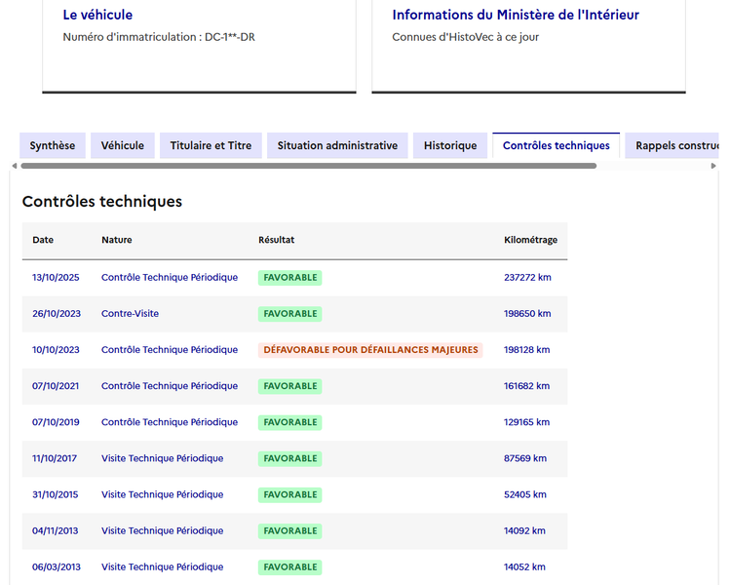The image size is (730, 585).
Task: Select the Contrôles techniques tab
Action: click(556, 146)
